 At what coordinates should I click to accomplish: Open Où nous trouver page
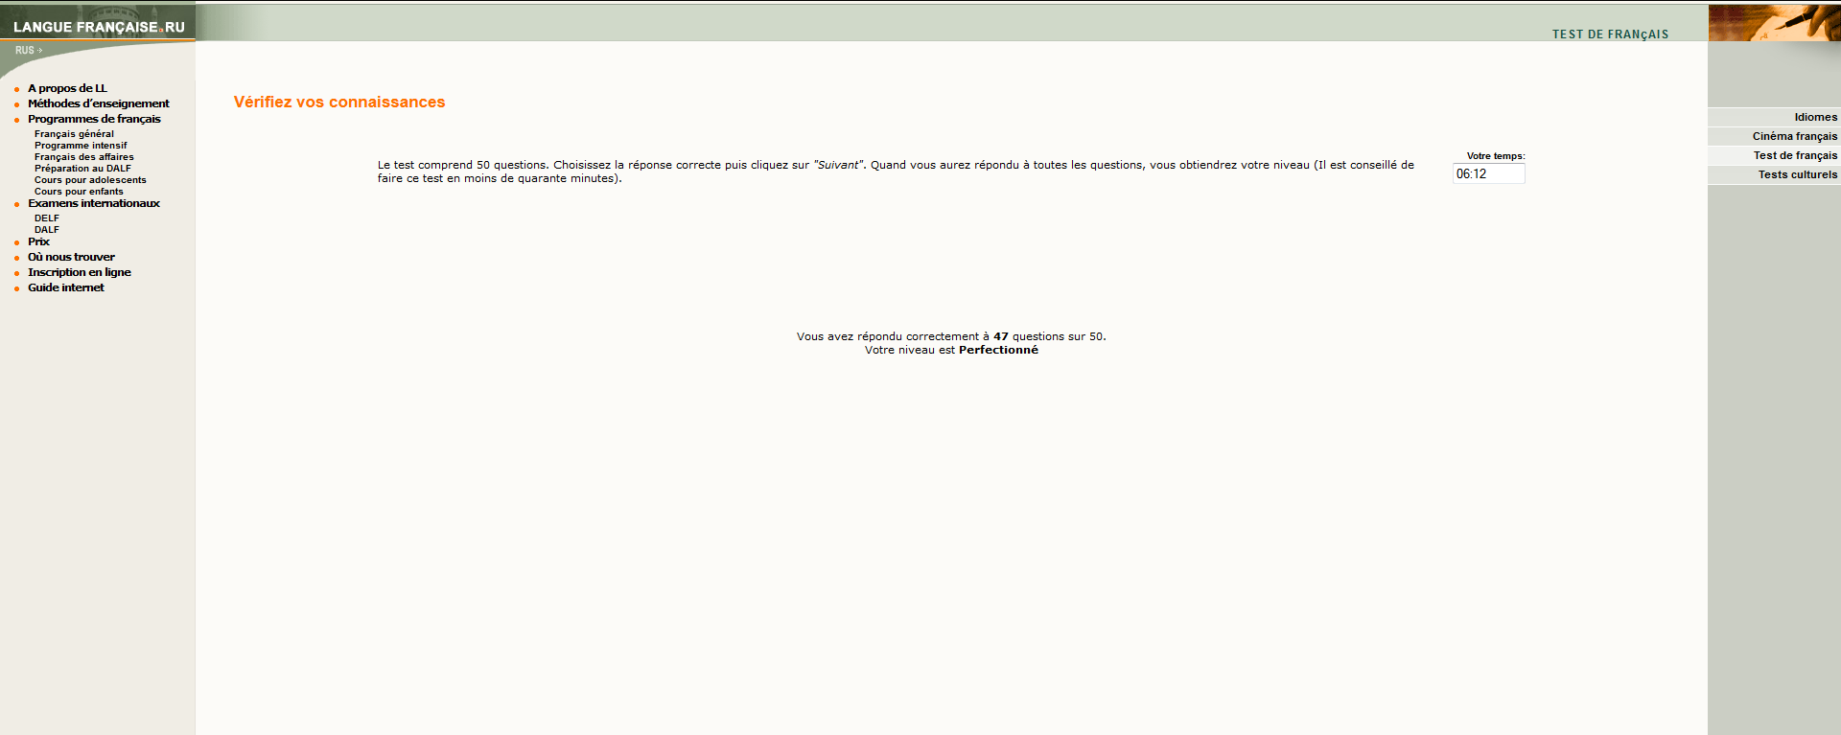(71, 257)
